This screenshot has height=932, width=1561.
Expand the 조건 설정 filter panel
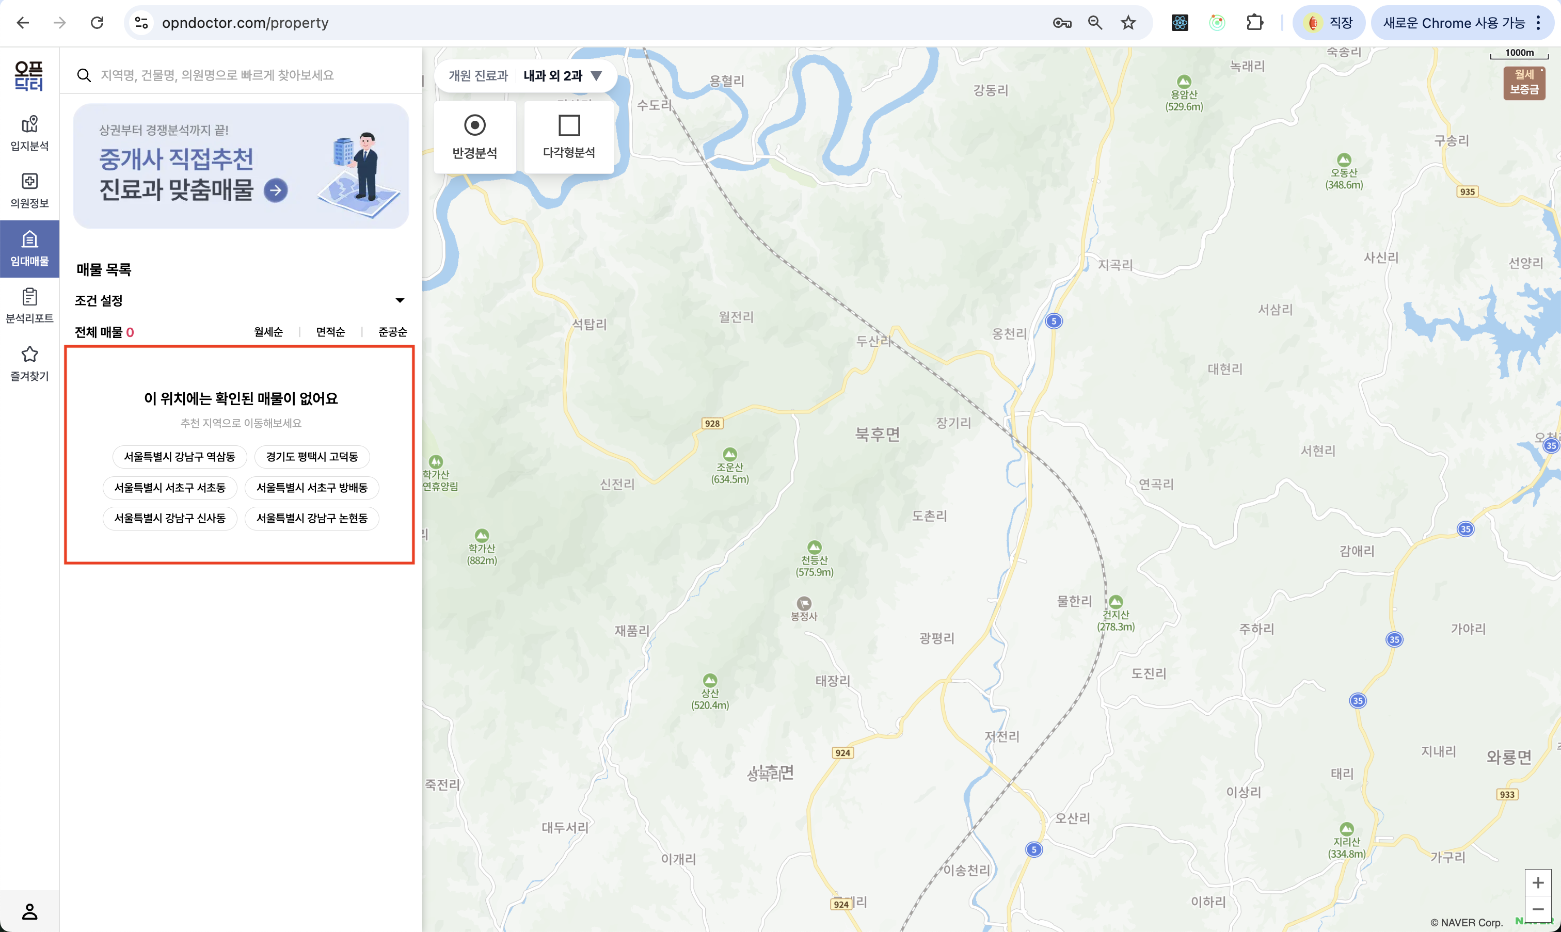(x=400, y=301)
